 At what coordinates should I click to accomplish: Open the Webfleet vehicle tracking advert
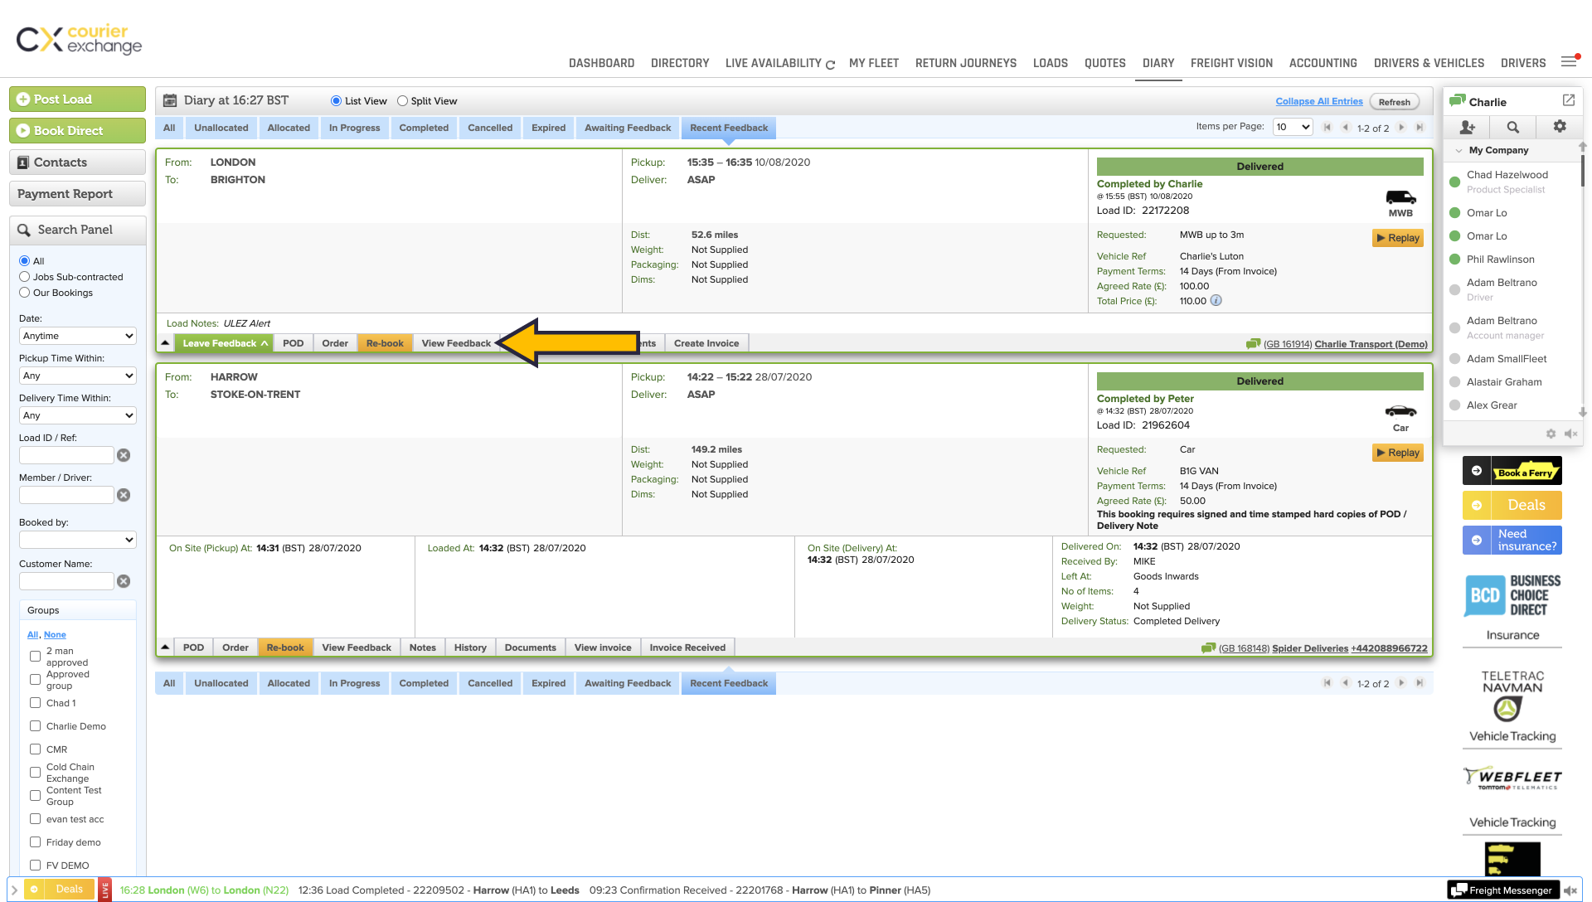(x=1512, y=778)
